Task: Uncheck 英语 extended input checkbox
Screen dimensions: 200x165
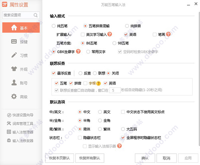Action: pos(126,35)
